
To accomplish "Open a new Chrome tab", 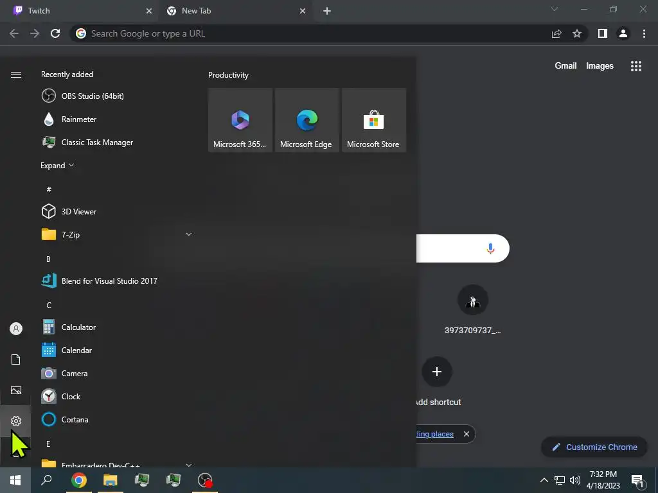I will pyautogui.click(x=327, y=12).
